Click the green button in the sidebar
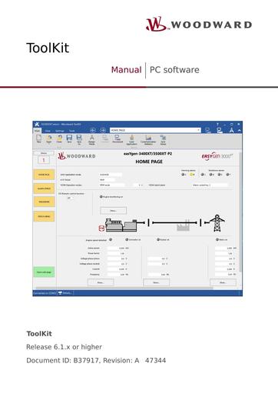Viewport: 278px width, 394px height. coord(44,272)
